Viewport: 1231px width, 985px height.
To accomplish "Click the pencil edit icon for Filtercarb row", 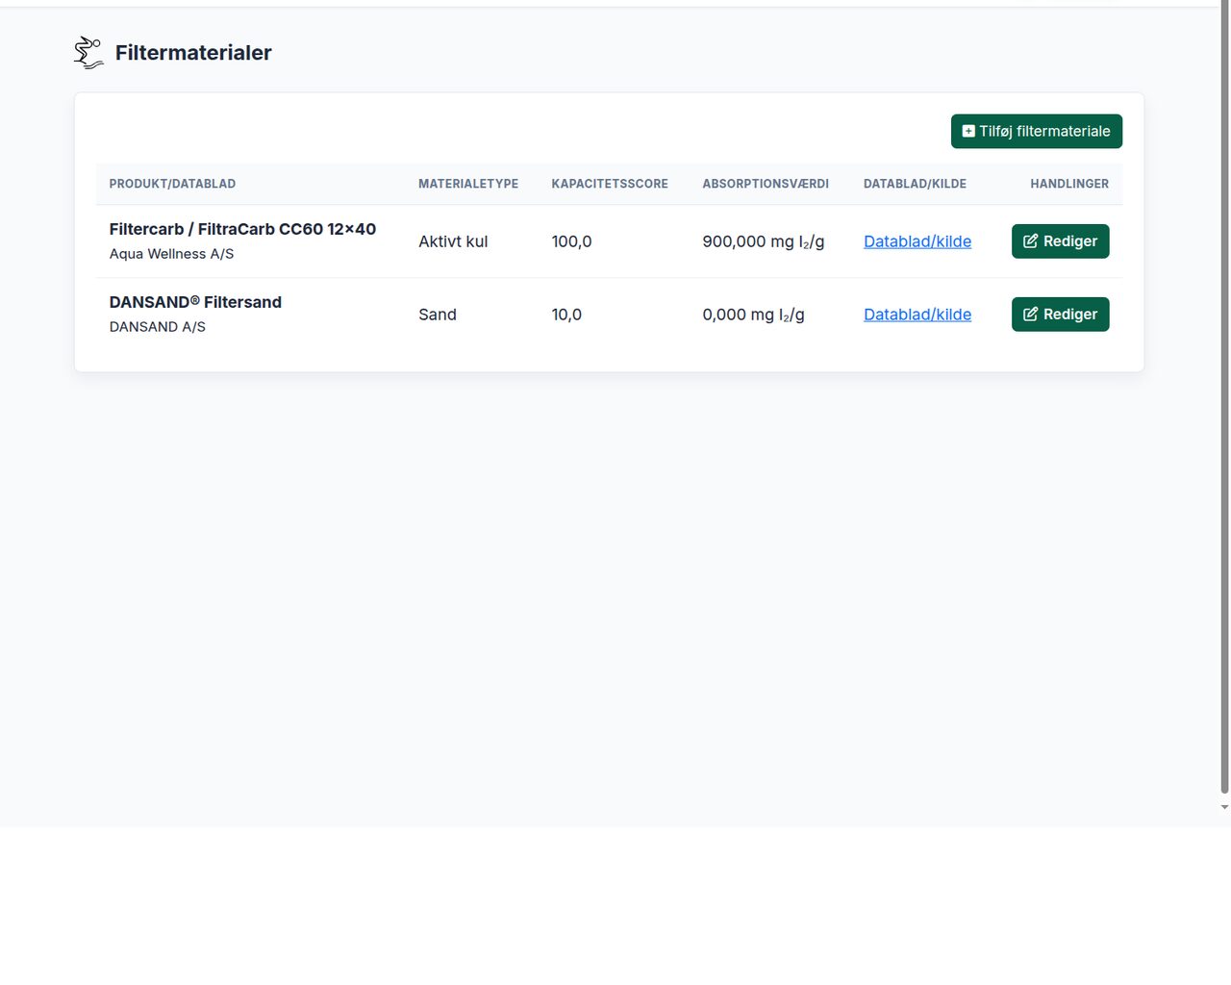I will [1030, 241].
